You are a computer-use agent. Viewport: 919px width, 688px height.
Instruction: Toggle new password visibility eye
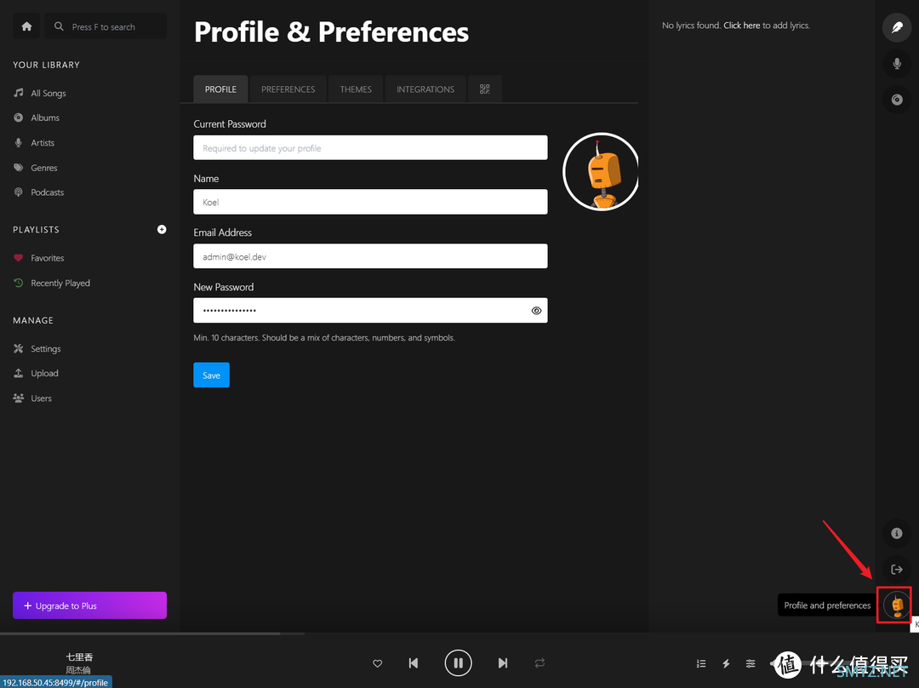[536, 311]
